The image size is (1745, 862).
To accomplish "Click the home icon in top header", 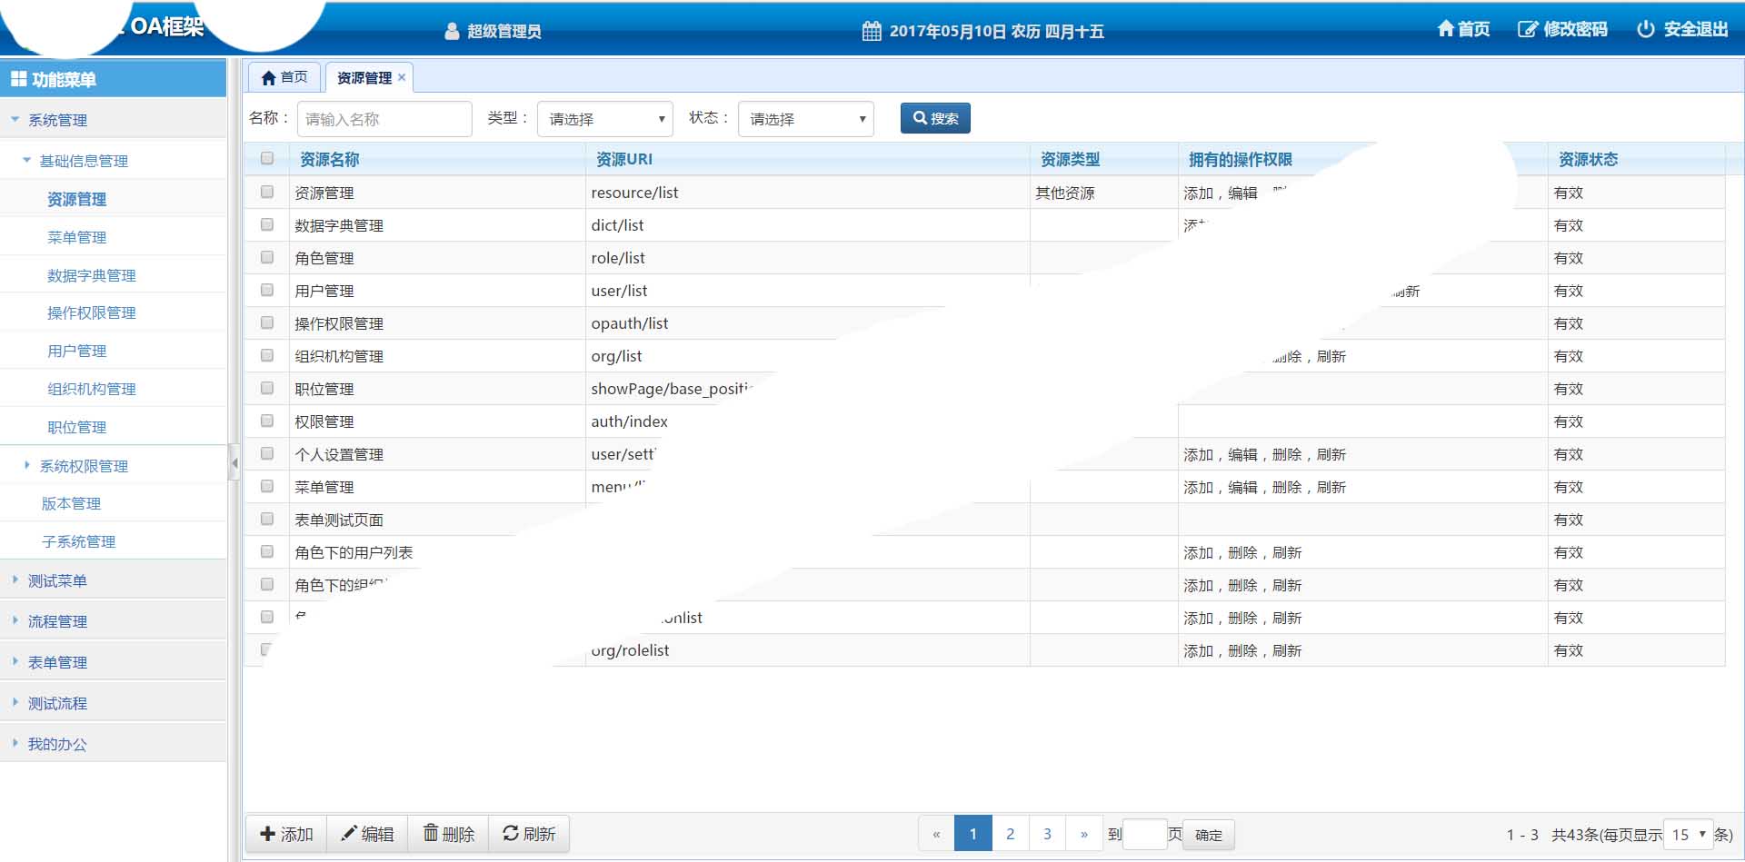I will (x=1445, y=29).
